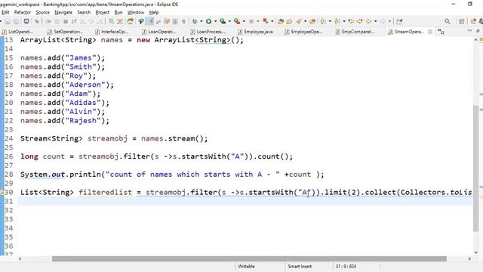Viewport: 483px width, 272px height.
Task: Close the StreamOpera... editor tab
Action: [430, 32]
